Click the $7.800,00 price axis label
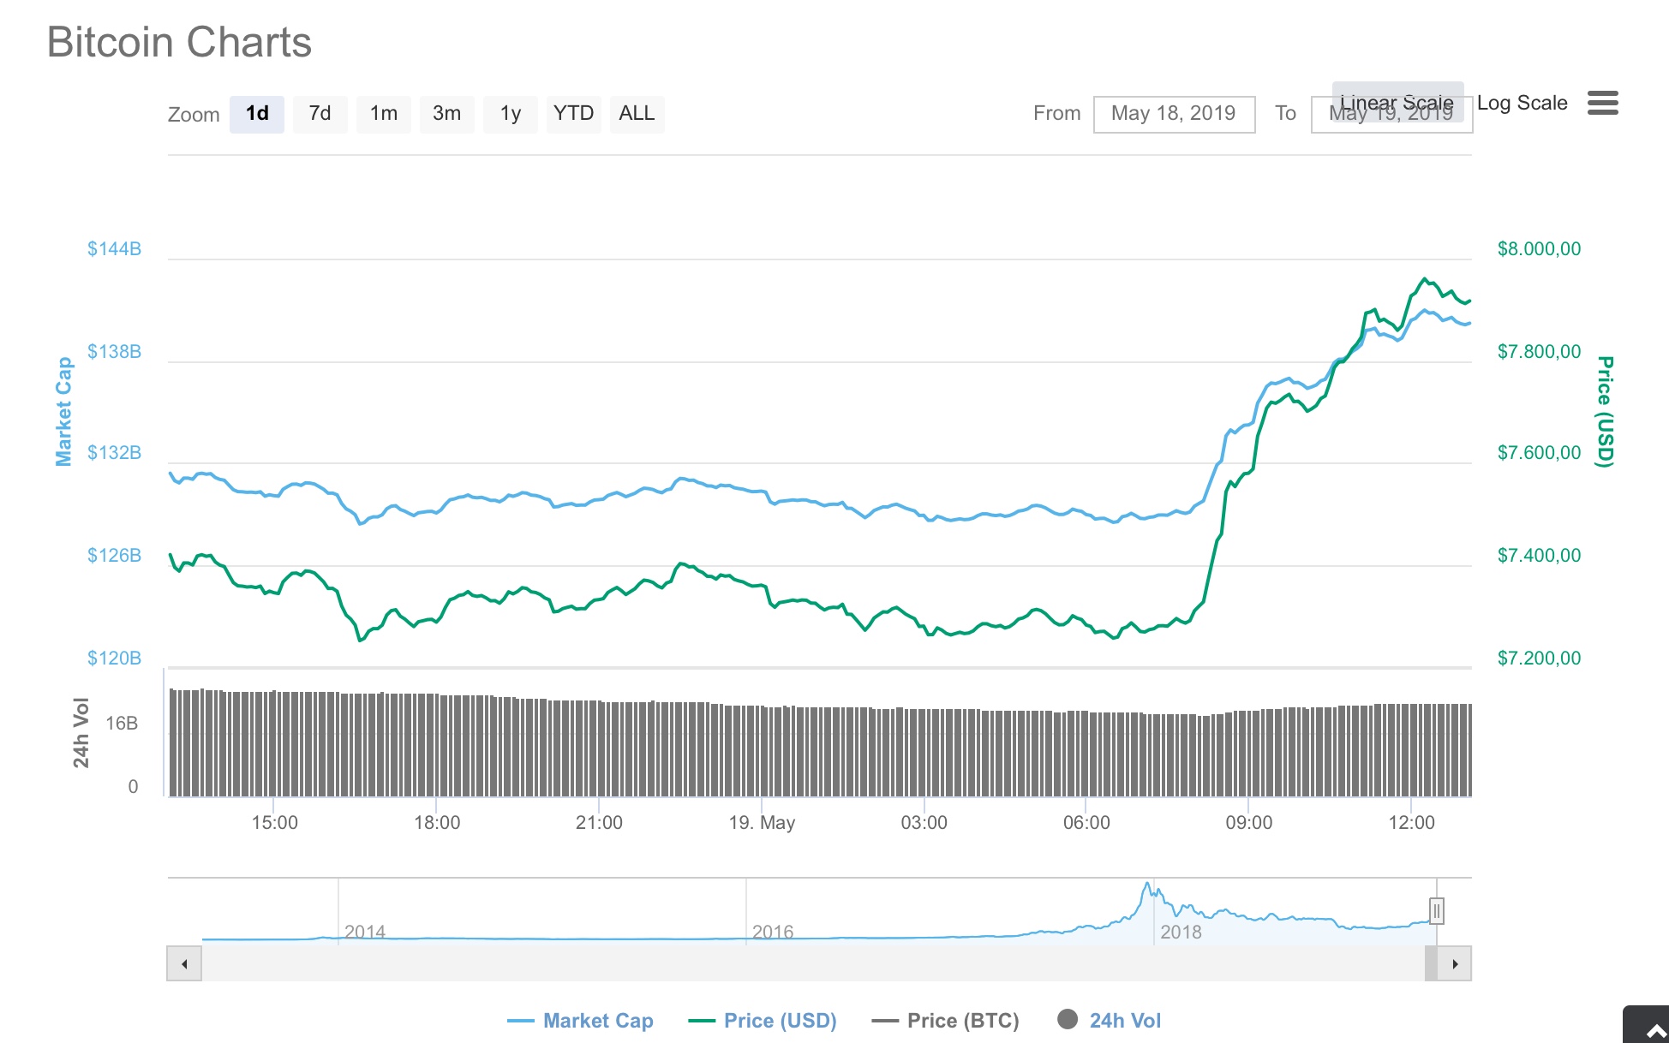 point(1539,352)
